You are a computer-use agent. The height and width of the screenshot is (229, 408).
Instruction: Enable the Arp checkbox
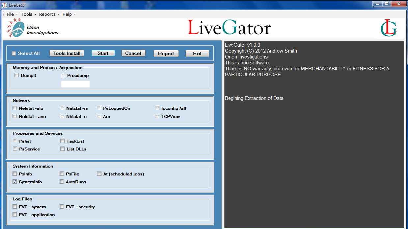click(99, 116)
